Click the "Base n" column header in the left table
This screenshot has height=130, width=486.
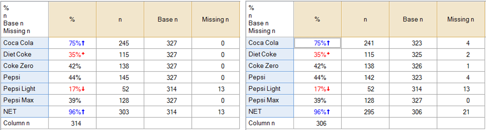(x=168, y=19)
